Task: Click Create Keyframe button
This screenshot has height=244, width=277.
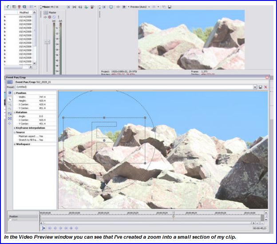Action: 71,228
